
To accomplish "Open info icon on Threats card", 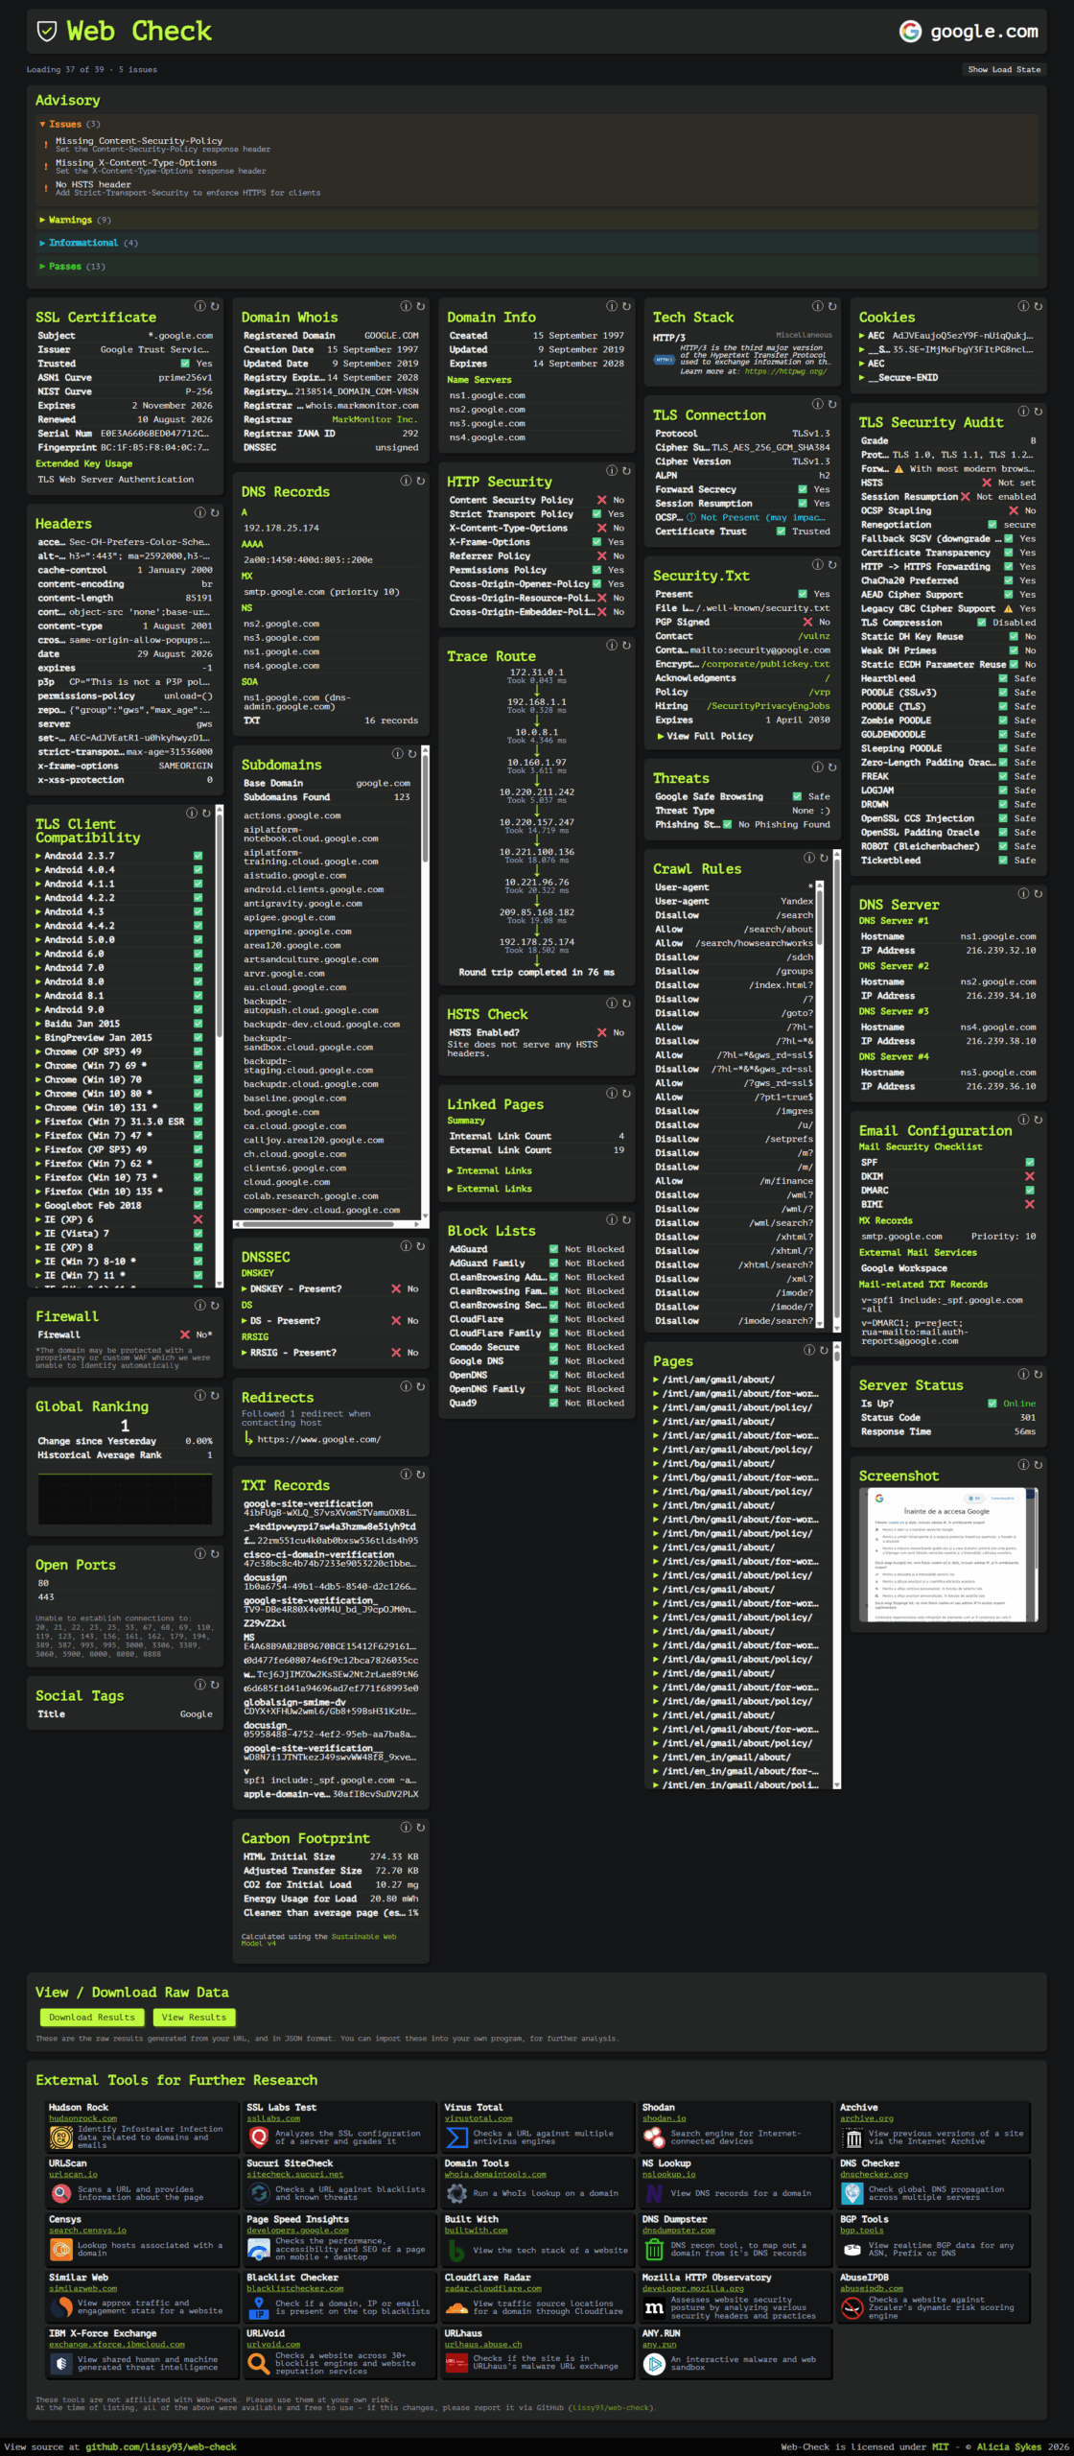I will pyautogui.click(x=817, y=767).
